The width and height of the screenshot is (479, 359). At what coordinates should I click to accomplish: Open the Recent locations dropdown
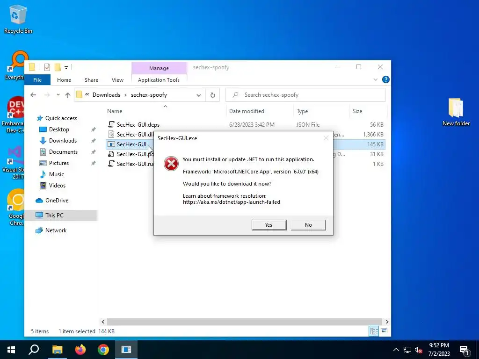pos(58,95)
